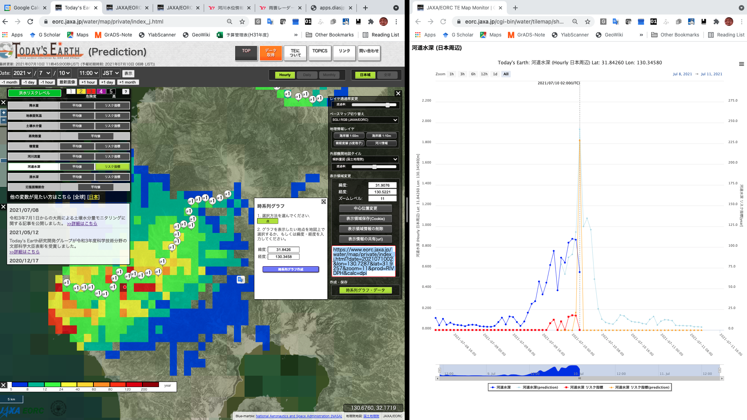Click 中心位置変更 button
The image size is (747, 420).
365,208
